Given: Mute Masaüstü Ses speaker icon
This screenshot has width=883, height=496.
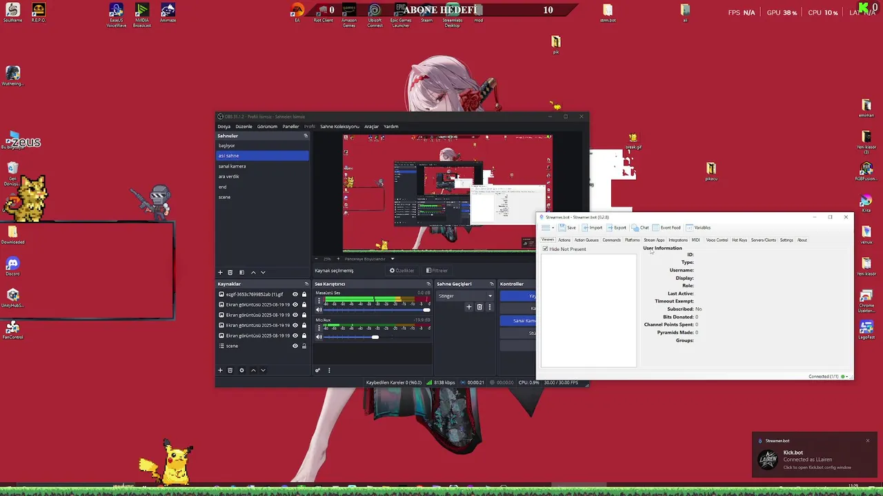Looking at the screenshot, I should click(319, 310).
